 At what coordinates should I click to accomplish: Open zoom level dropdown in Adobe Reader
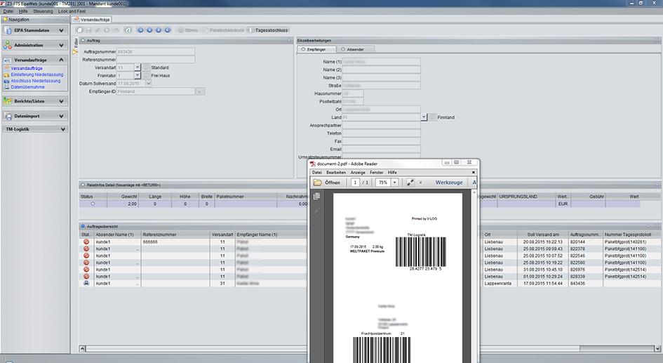pos(394,183)
